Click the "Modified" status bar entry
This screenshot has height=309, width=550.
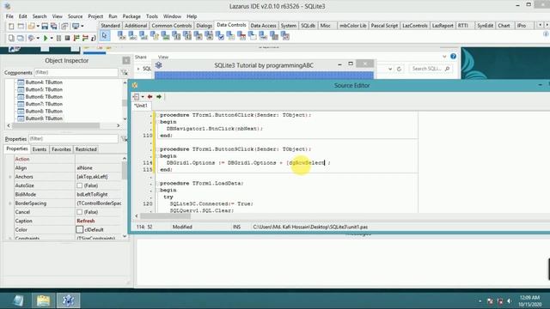click(x=182, y=227)
